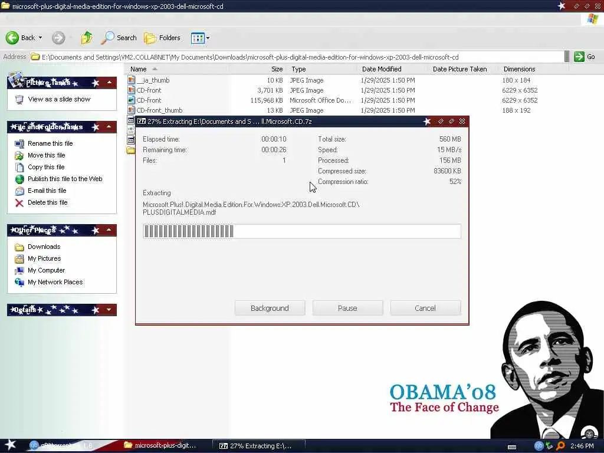Close the 7-Zip extracting dialog

(462, 122)
